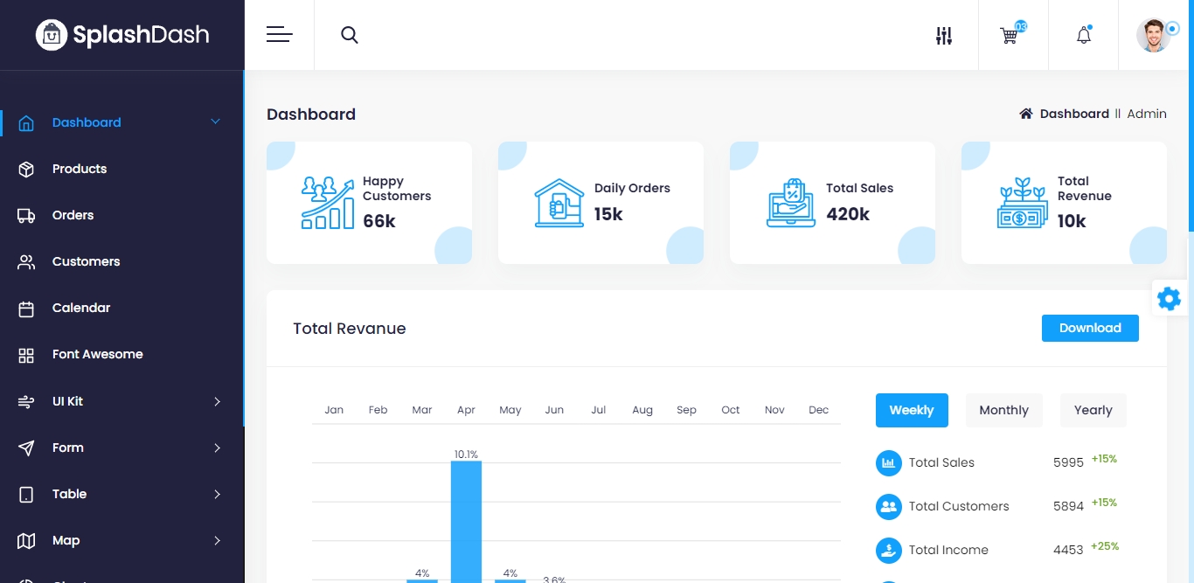Collapse the Dashboard menu dropdown arrow
The image size is (1194, 583).
pos(216,122)
